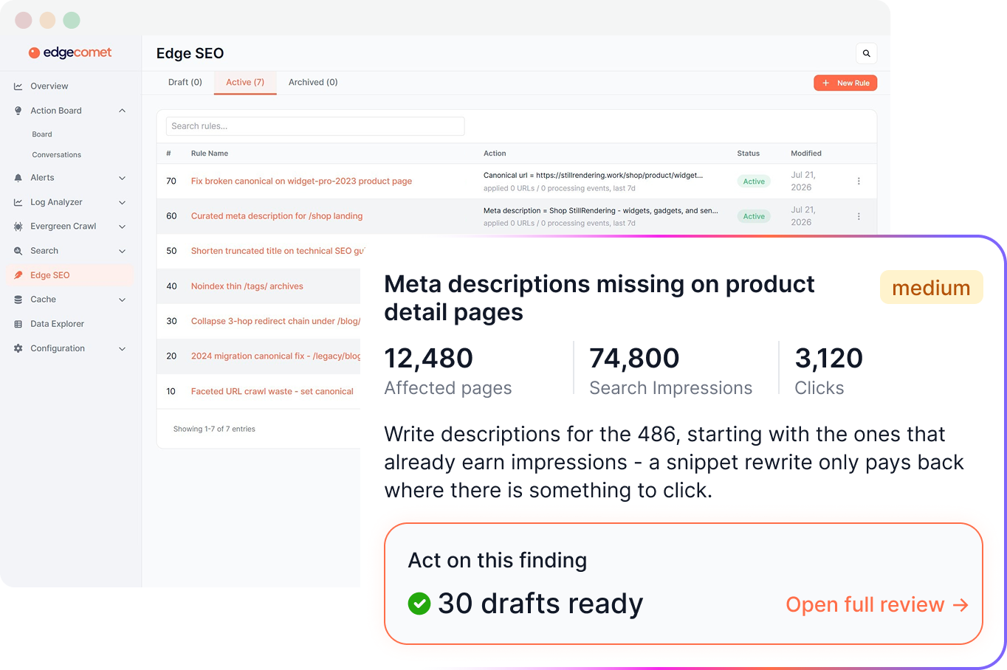Image resolution: width=1007 pixels, height=670 pixels.
Task: Click the Evergreen Crawl spider icon
Action: 18,227
